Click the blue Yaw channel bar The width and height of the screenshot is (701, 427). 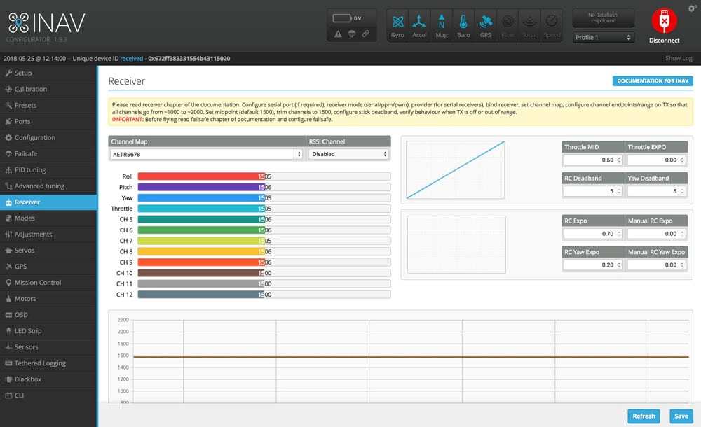click(x=201, y=198)
